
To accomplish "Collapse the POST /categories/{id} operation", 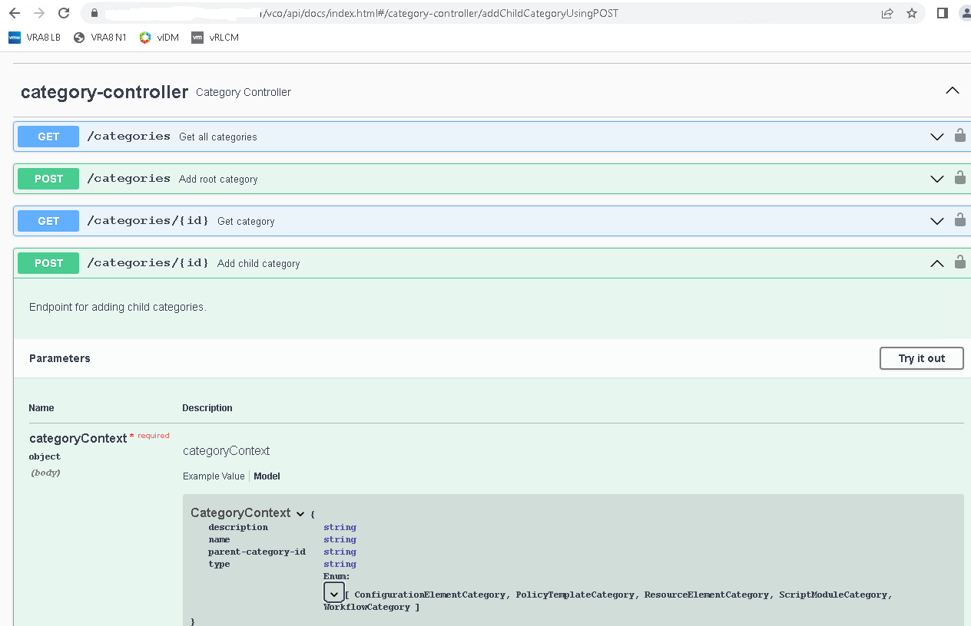I will 936,262.
